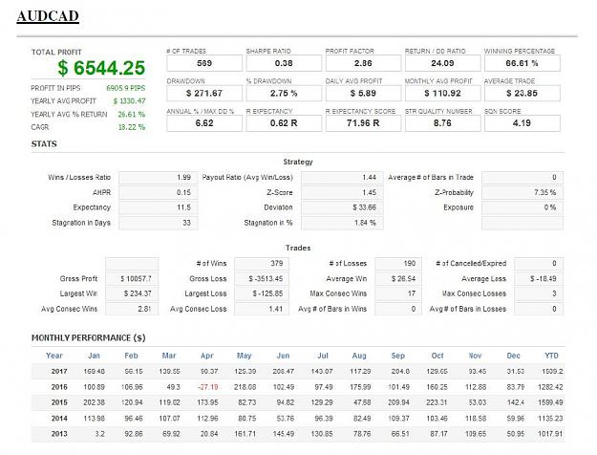Click the profit in pips value 6905.9 PIPS
Image resolution: width=597 pixels, height=455 pixels.
(x=126, y=88)
